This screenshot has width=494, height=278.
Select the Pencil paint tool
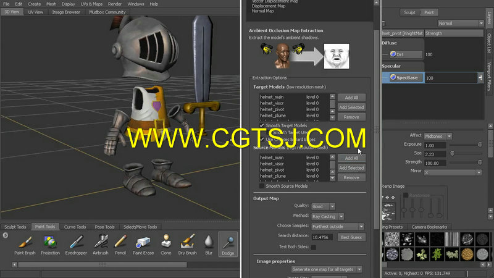pyautogui.click(x=120, y=245)
